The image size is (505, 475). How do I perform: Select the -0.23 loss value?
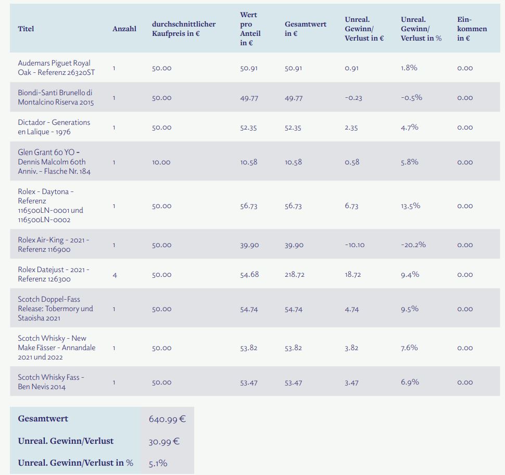tap(353, 98)
